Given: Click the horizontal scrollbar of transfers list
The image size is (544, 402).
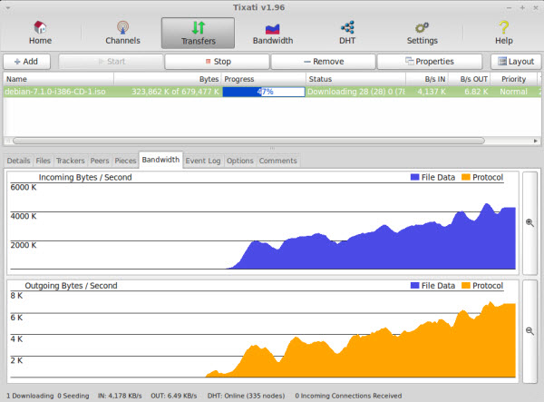Looking at the screenshot, I should (248, 141).
